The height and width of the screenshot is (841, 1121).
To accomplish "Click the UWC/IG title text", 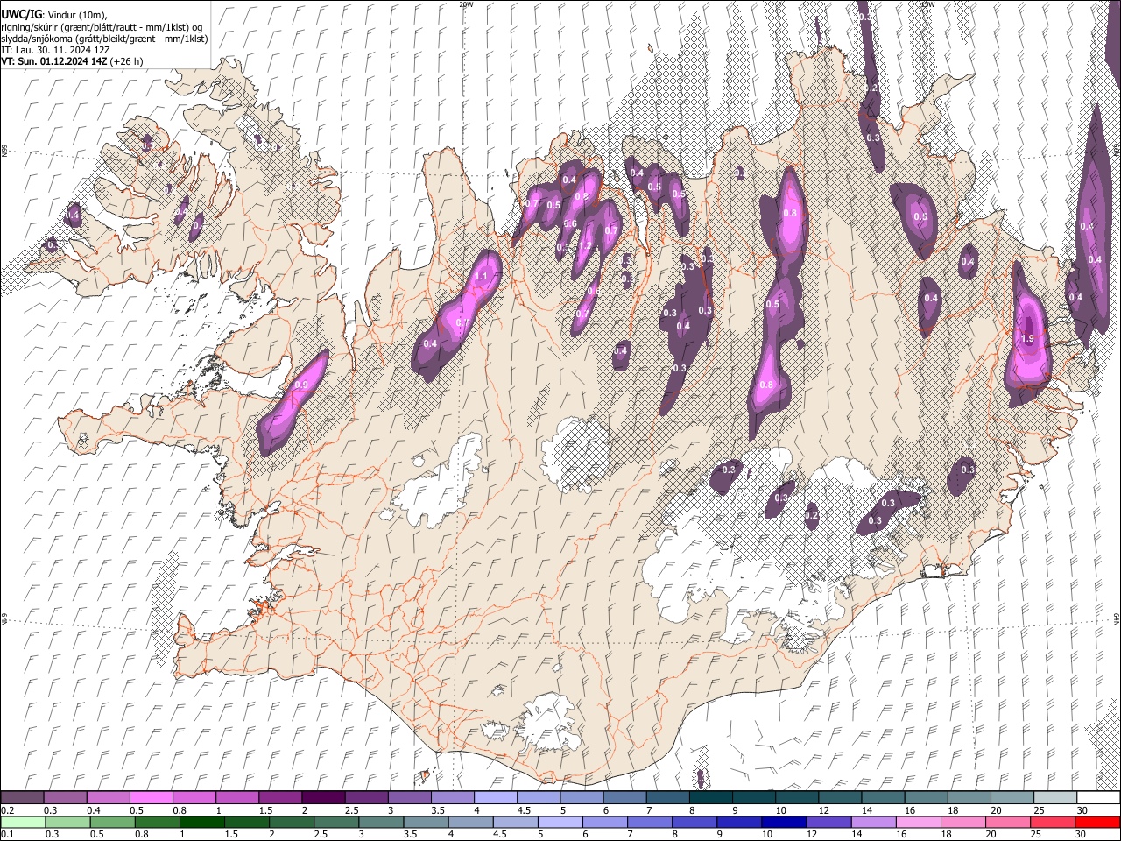I will (20, 14).
